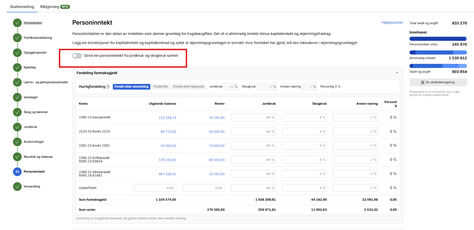Click the Skatt og avgift progress bar
Viewport: 474px width, 230px height.
tap(438, 66)
